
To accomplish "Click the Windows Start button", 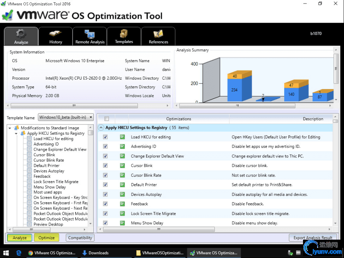I will point(6,253).
